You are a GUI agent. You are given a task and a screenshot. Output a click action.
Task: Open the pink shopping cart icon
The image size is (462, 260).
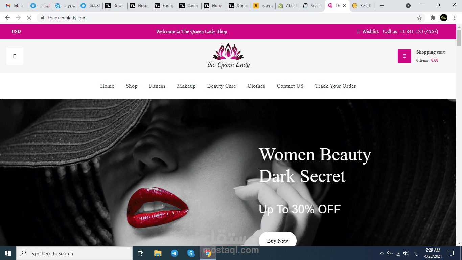(x=405, y=56)
